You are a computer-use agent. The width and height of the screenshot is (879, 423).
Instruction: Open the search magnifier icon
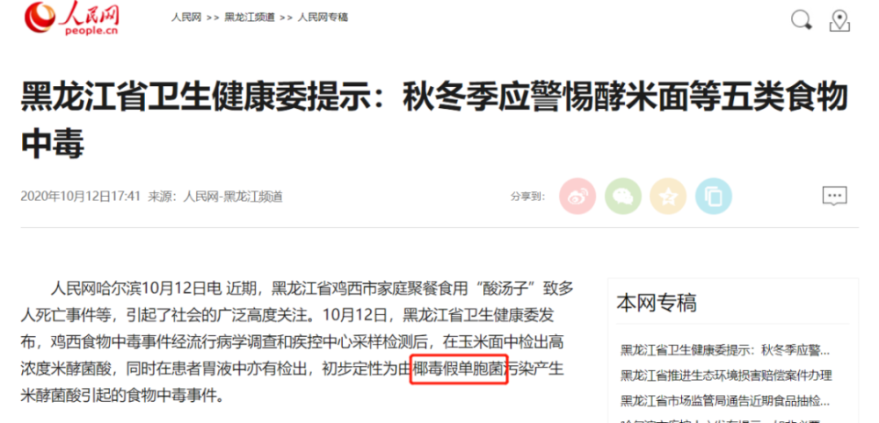click(x=802, y=20)
